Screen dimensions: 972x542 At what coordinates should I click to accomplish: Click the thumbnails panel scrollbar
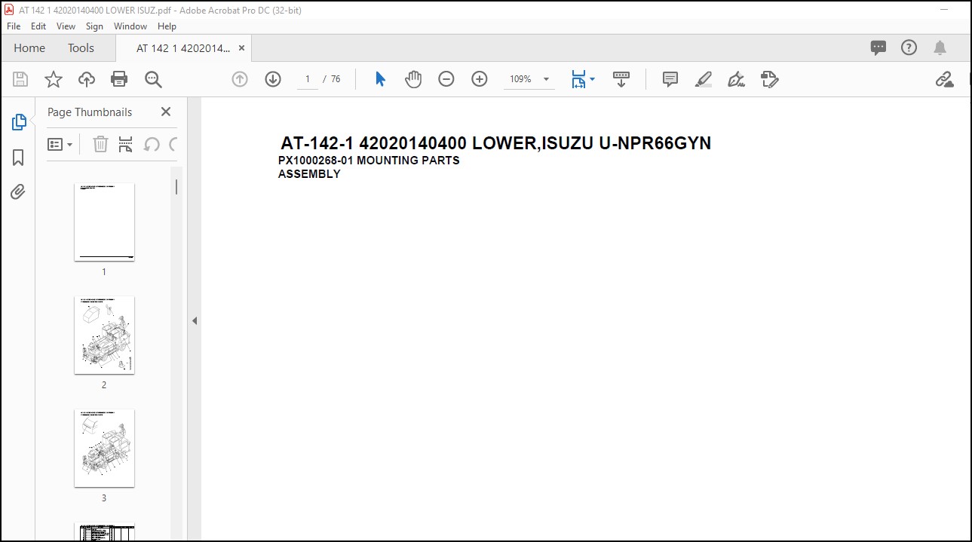coord(176,186)
